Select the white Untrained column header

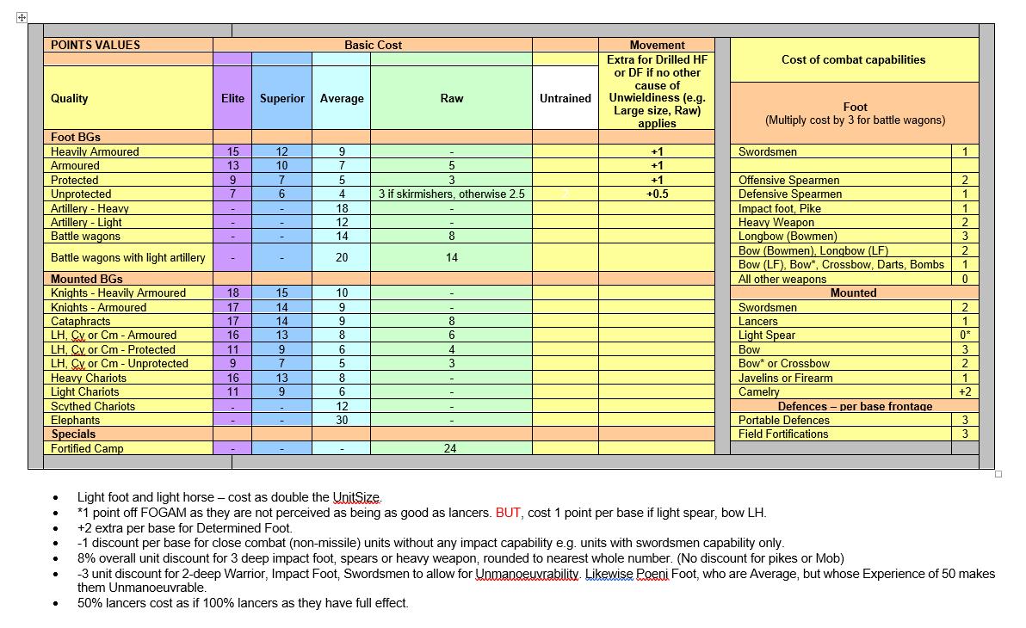click(565, 98)
